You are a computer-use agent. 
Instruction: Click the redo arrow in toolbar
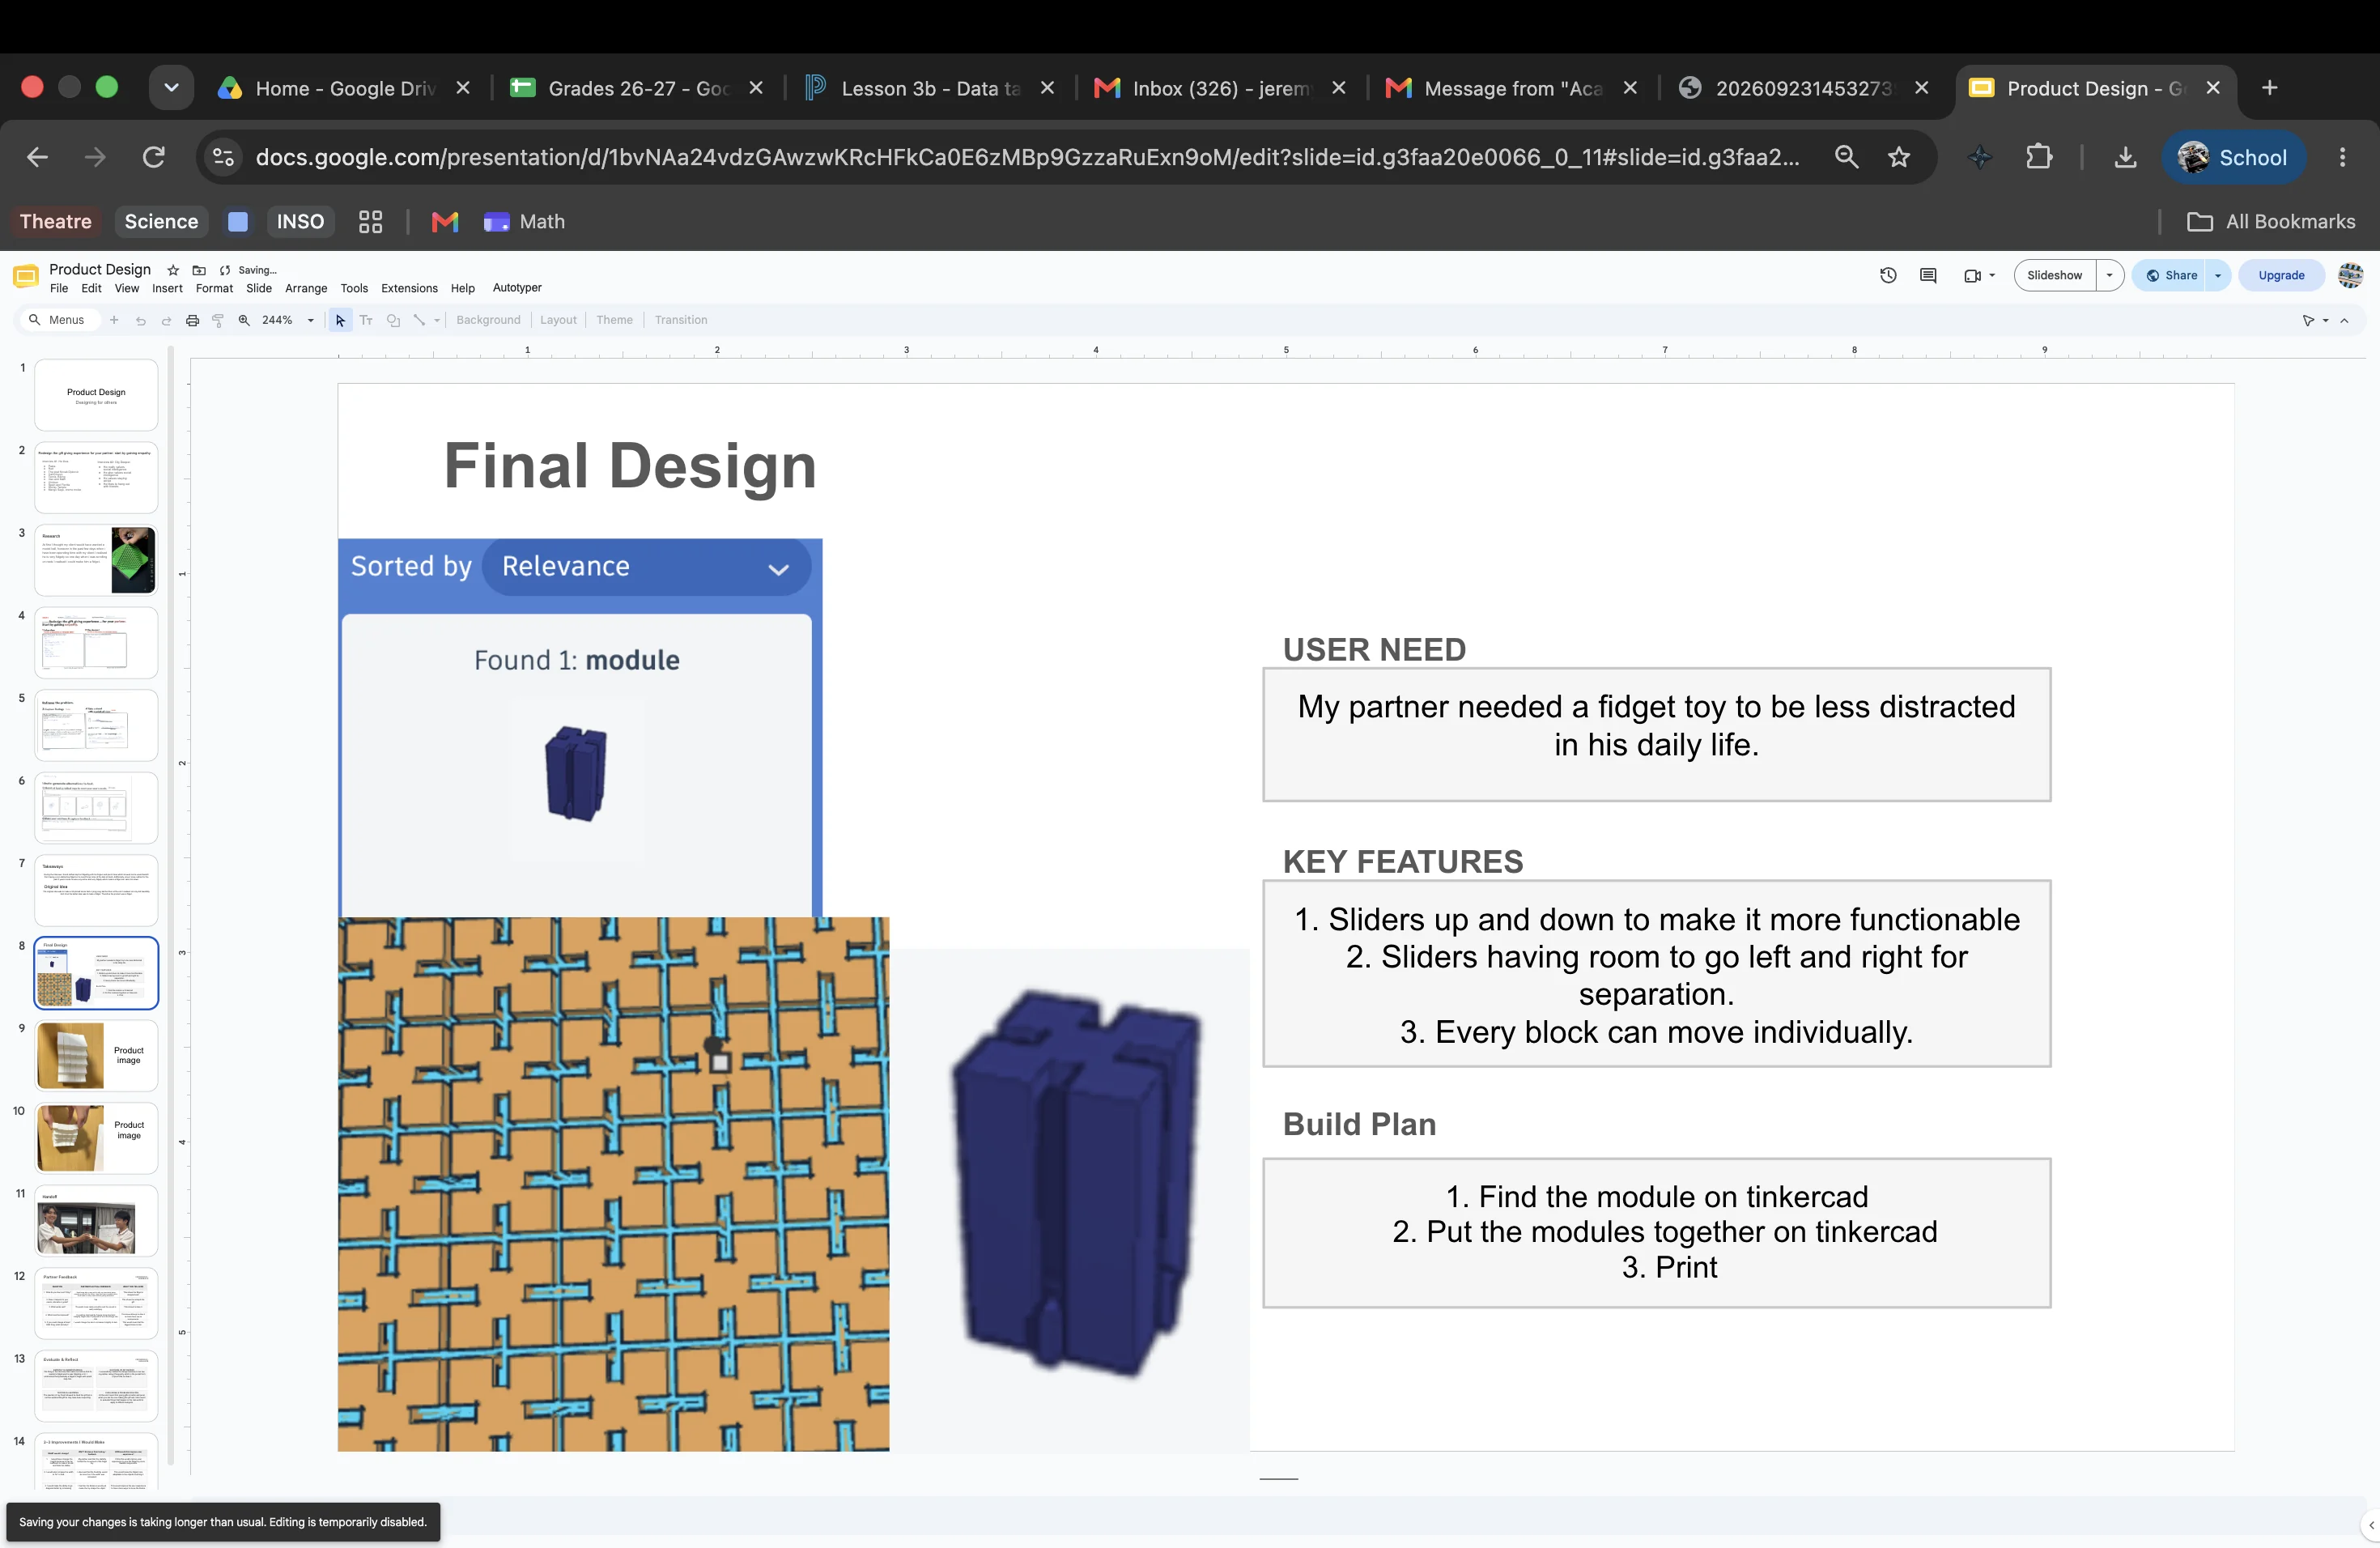click(166, 320)
